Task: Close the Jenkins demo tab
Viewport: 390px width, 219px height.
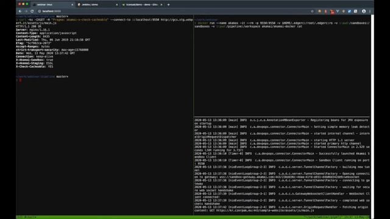Action: [116, 4]
